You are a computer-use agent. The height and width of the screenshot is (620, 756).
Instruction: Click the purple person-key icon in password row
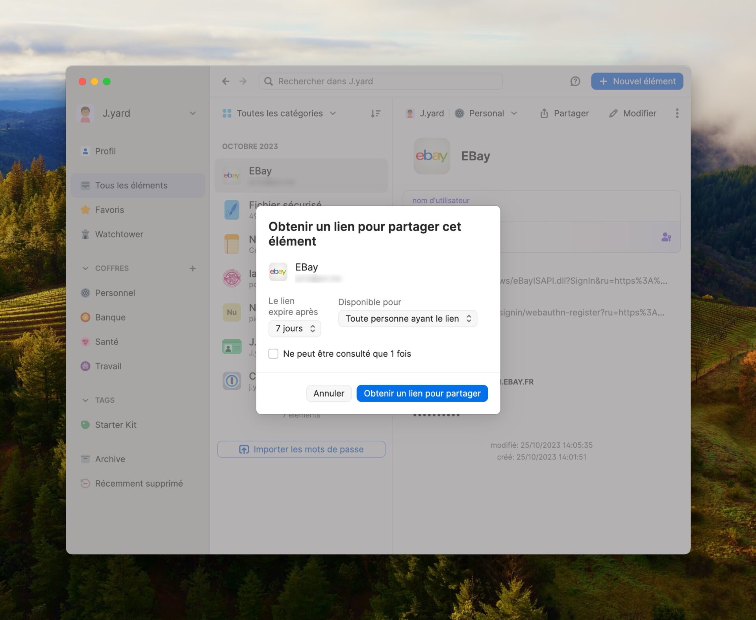pyautogui.click(x=666, y=237)
